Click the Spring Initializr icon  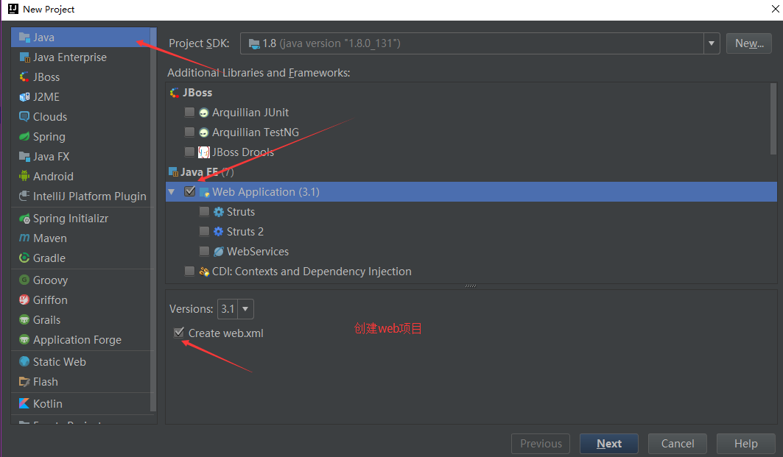coord(24,219)
